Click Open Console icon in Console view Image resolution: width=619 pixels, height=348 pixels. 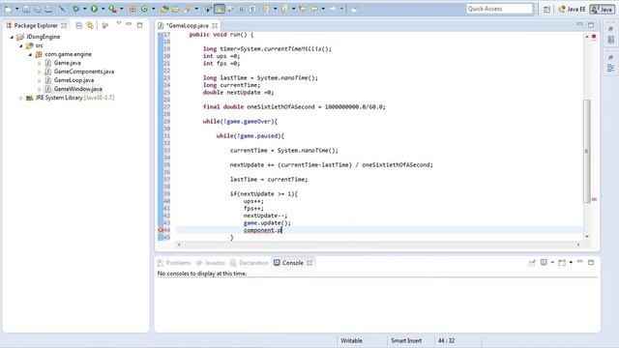click(x=562, y=263)
